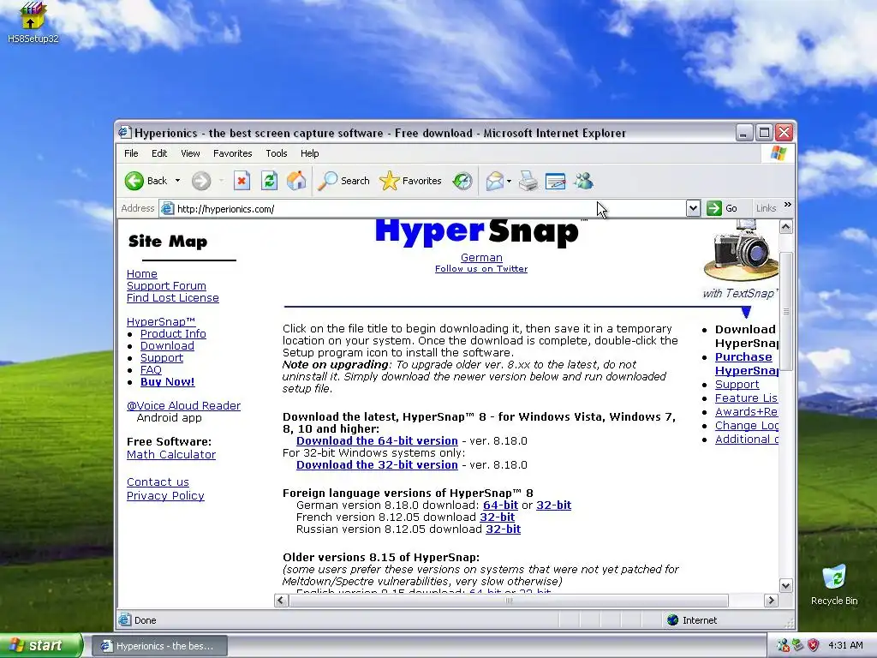Click the camera HyperSnap image

[741, 251]
